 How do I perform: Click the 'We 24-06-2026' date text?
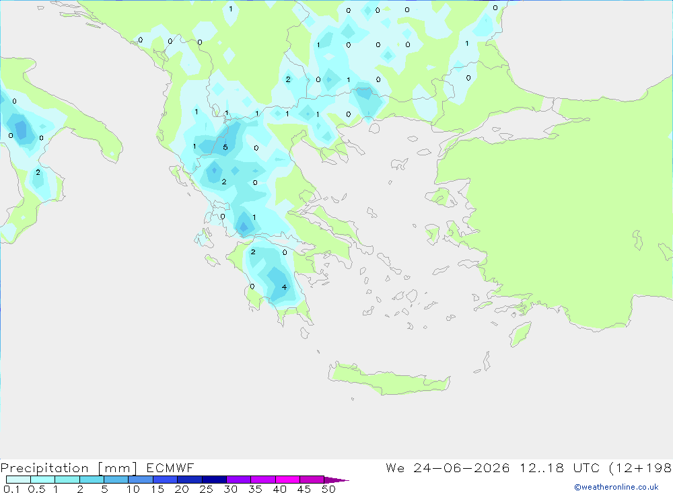[448, 467]
